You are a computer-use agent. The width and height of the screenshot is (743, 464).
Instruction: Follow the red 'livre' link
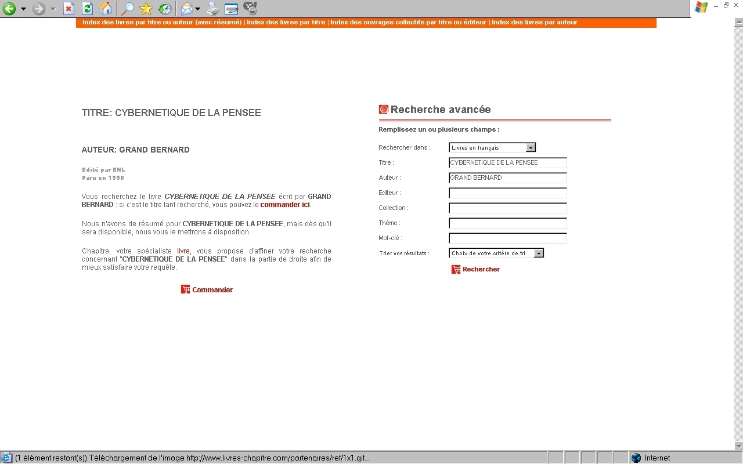click(183, 251)
